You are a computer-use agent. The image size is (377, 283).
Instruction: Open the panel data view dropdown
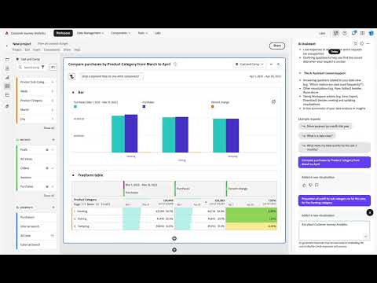[250, 64]
